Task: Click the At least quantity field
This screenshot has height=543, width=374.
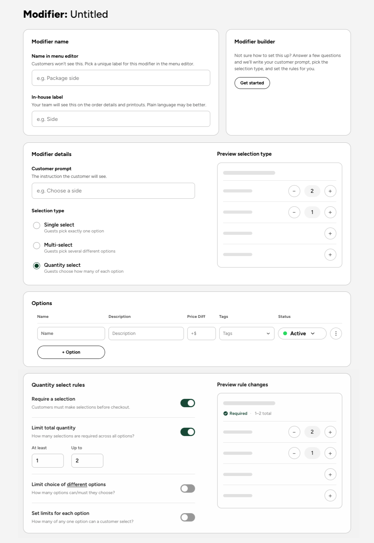Action: point(48,461)
